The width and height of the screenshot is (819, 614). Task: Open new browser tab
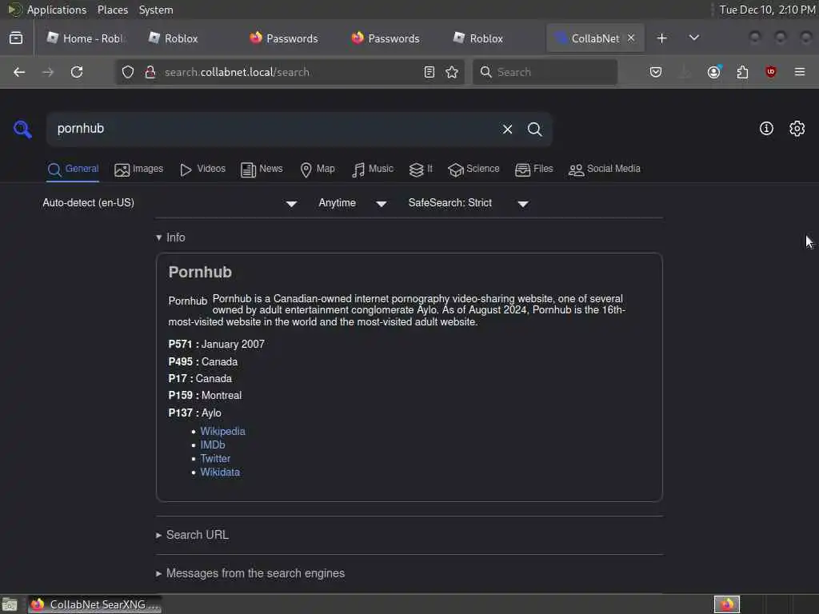[661, 38]
